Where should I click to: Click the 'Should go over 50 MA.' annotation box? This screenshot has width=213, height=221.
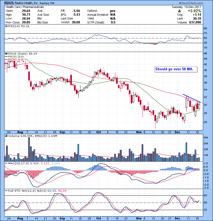[x=176, y=69]
